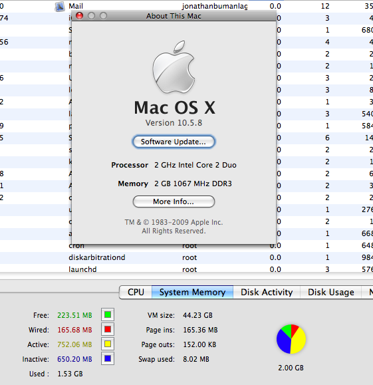Click the Version 10.5.8 text
The height and width of the screenshot is (385, 373).
point(174,123)
